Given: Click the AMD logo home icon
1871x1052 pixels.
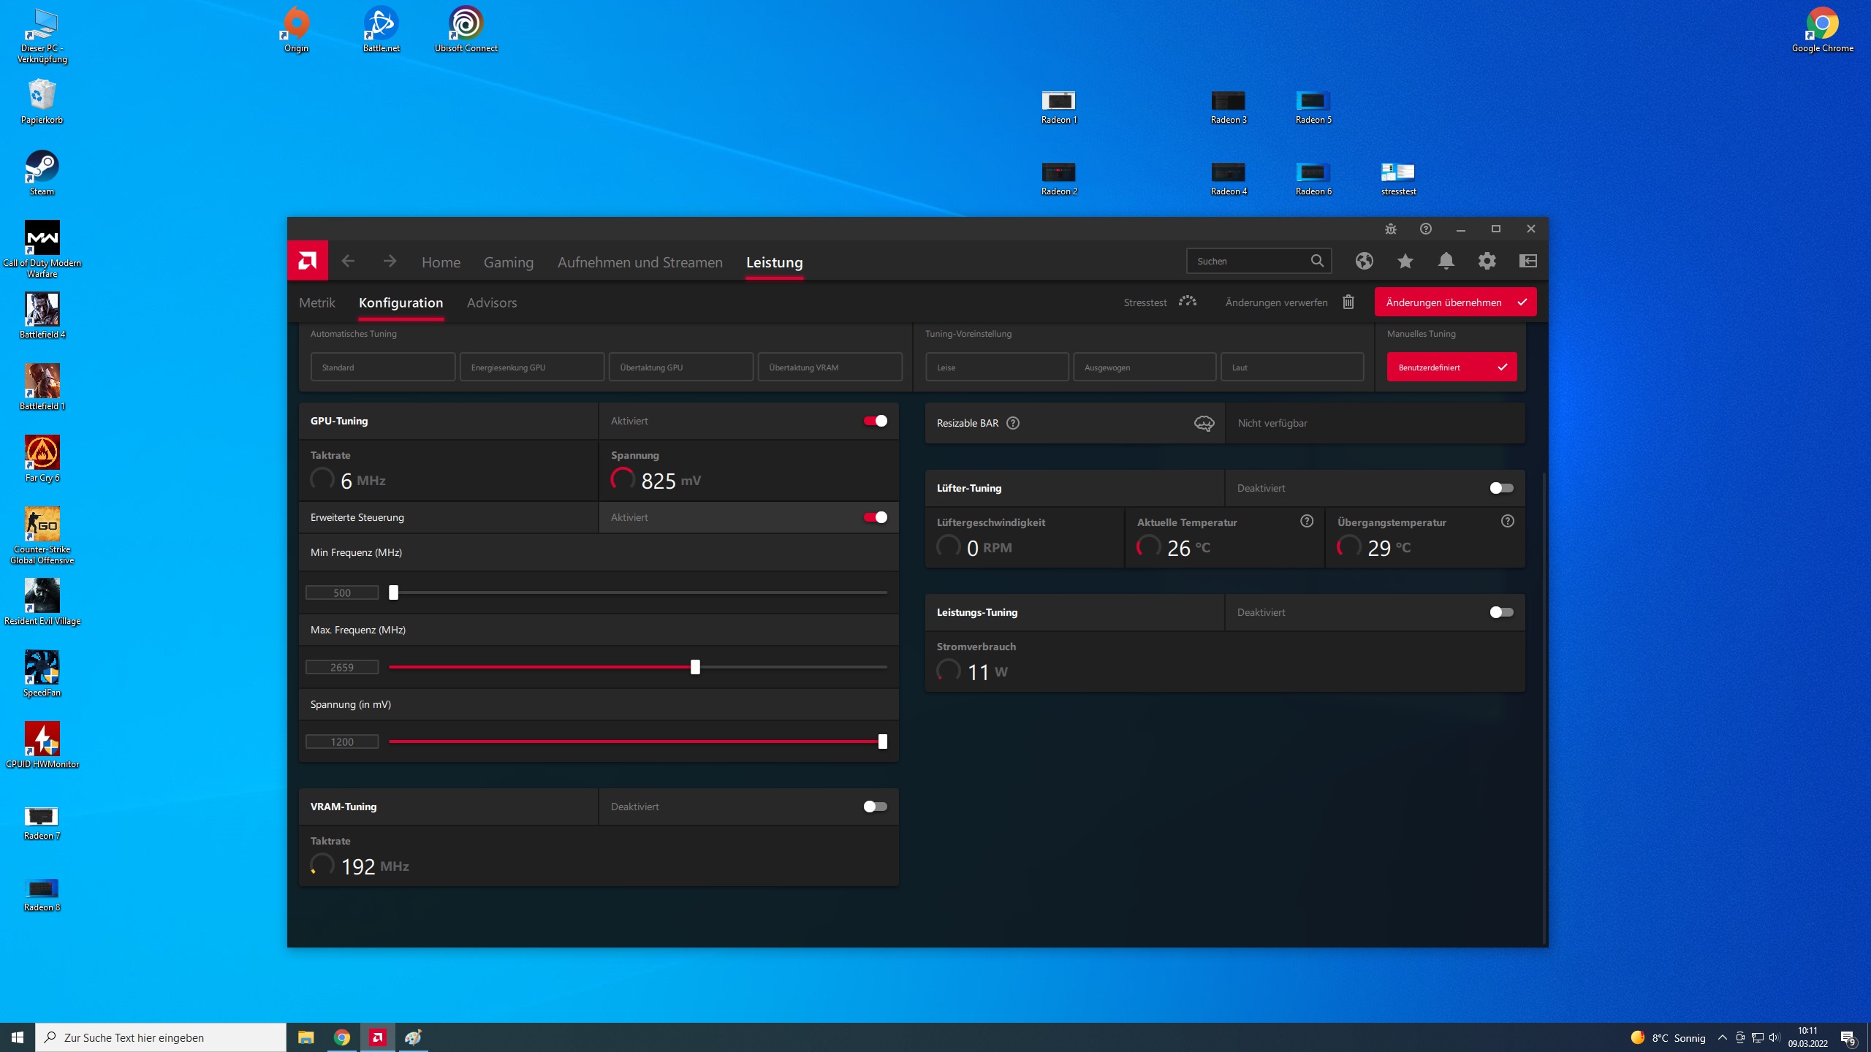Looking at the screenshot, I should 307,261.
